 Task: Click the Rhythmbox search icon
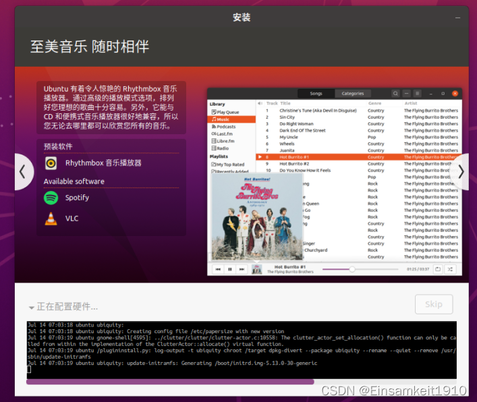[395, 93]
